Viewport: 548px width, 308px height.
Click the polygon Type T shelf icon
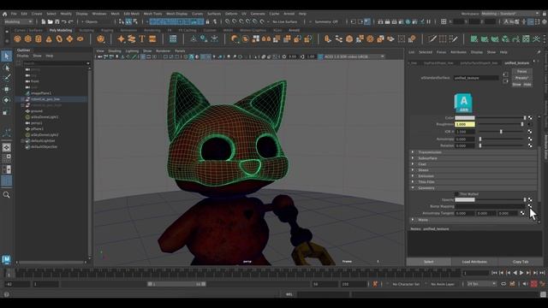(142, 38)
